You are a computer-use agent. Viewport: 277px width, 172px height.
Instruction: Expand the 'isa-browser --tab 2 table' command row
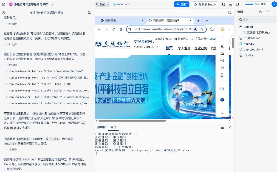[48, 97]
